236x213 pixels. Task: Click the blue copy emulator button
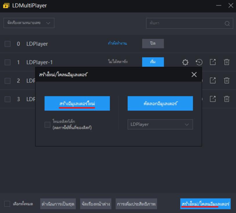(x=160, y=103)
